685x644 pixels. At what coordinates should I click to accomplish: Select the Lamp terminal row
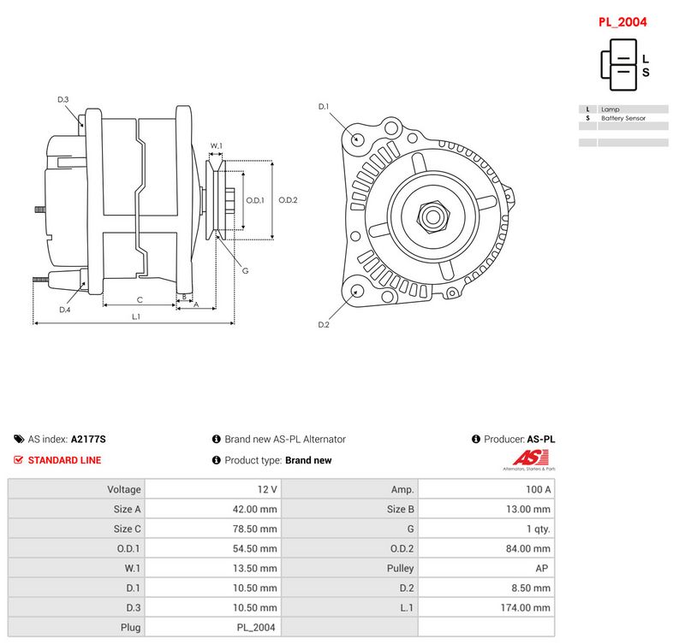click(623, 109)
